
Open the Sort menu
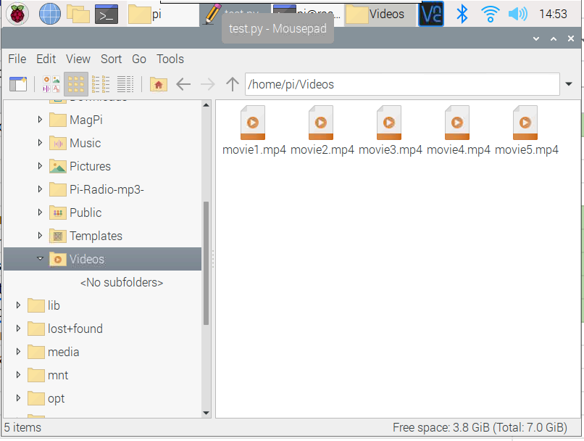[111, 59]
